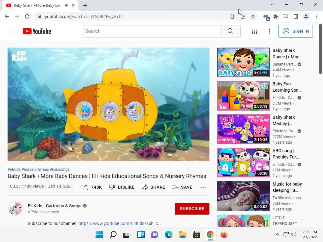Screen dimensions: 323x242
Task: Go to the YouTube home logo
Action: click(x=37, y=31)
